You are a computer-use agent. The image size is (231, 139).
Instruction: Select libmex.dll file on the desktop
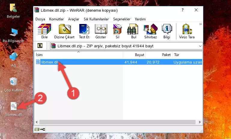(14, 109)
